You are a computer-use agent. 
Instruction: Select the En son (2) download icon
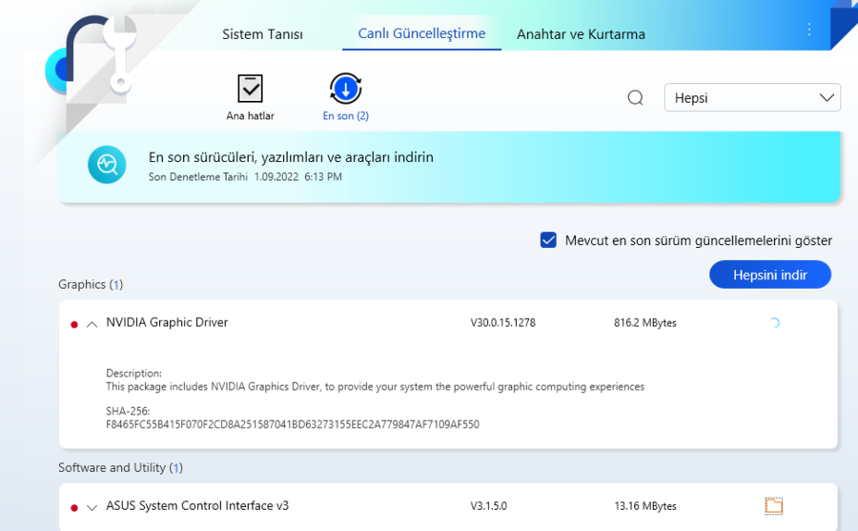(345, 90)
